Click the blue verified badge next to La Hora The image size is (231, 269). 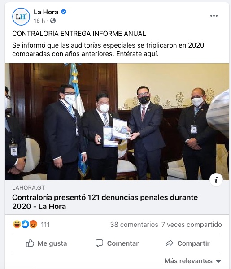click(x=64, y=12)
